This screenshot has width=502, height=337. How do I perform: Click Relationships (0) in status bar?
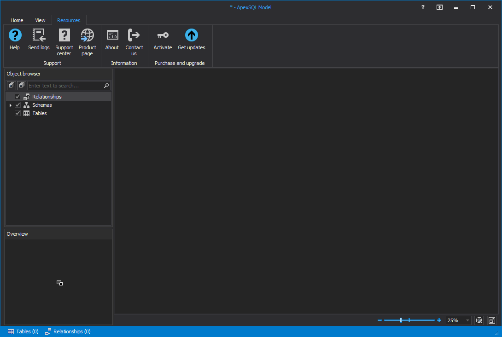pos(68,331)
